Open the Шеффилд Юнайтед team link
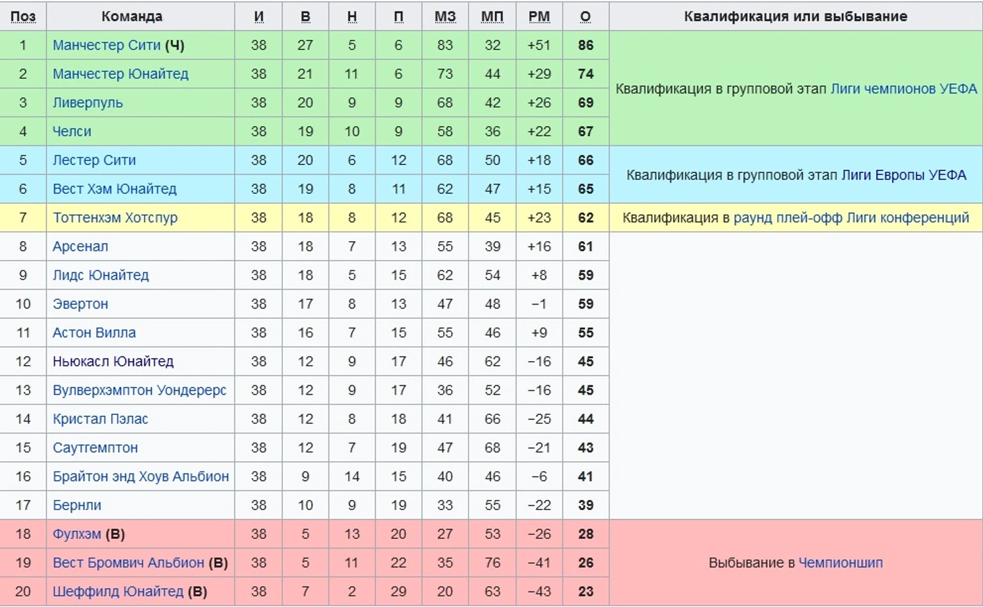This screenshot has width=983, height=607. [x=118, y=592]
